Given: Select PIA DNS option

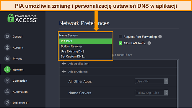Looking at the screenshot, I should pyautogui.click(x=86, y=41).
